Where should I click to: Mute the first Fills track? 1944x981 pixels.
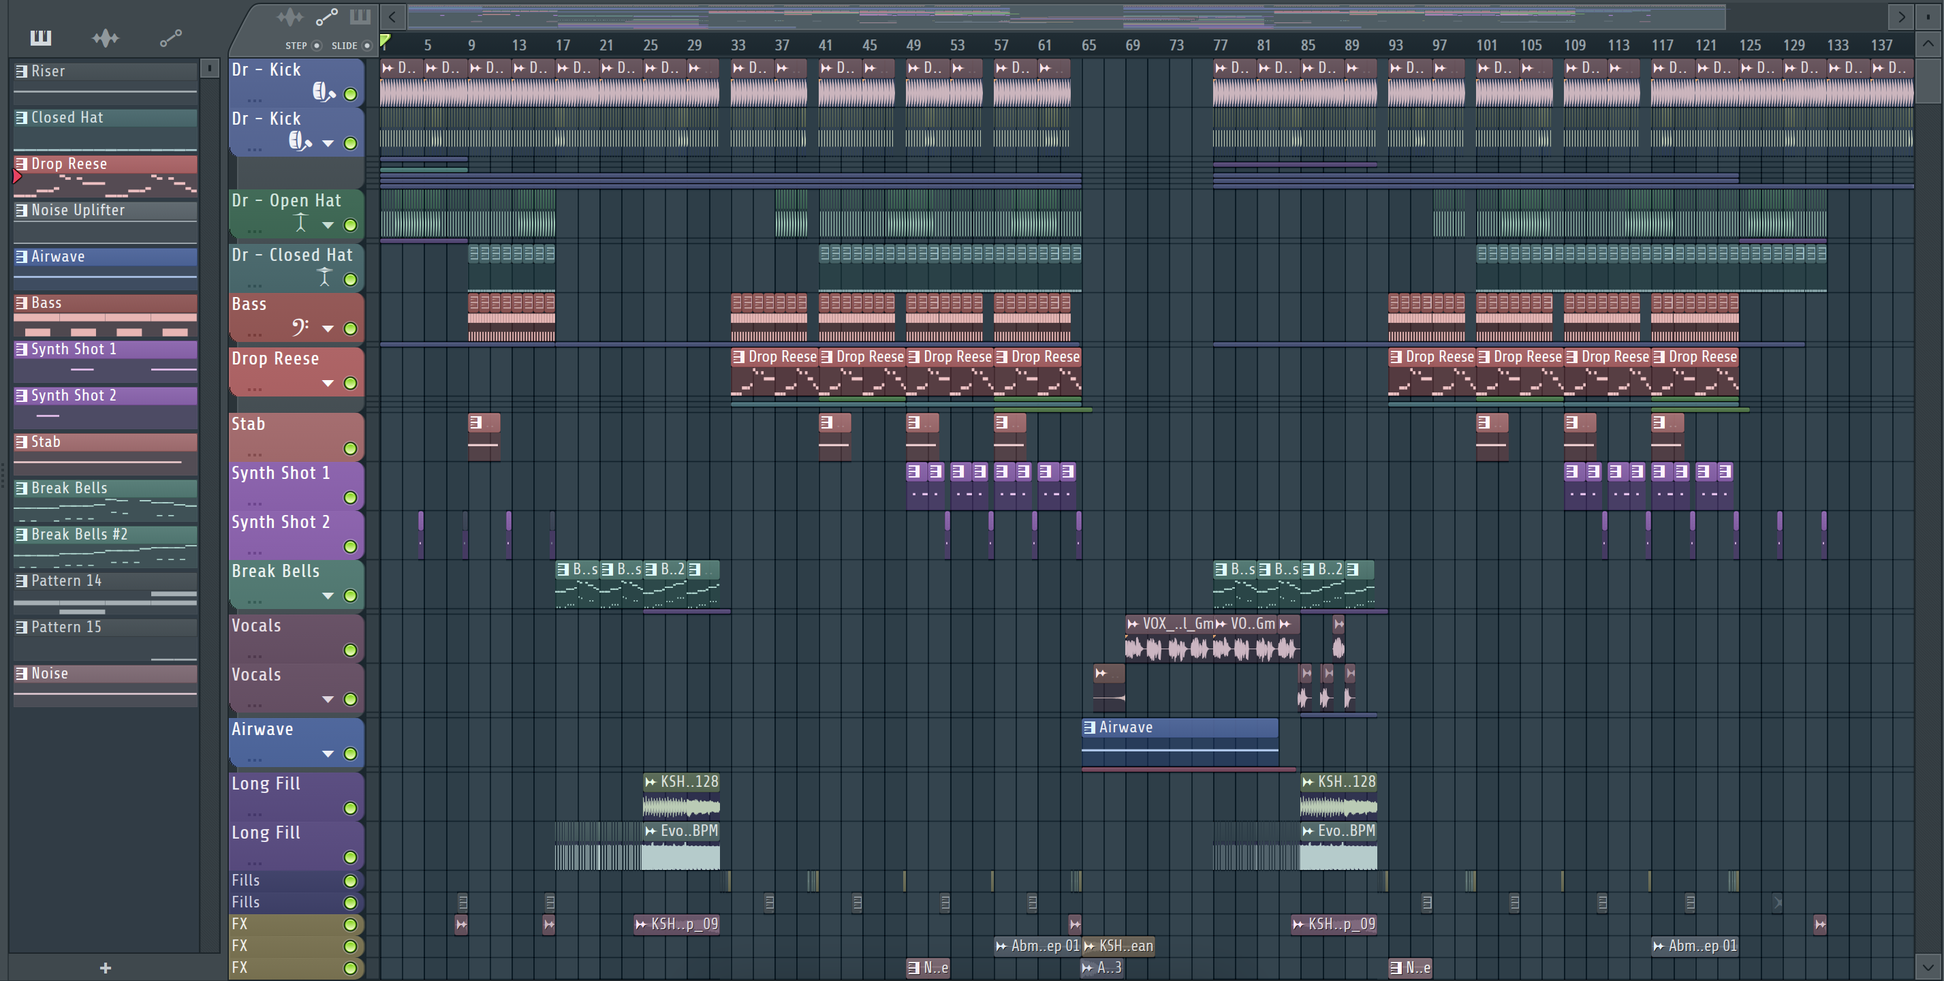point(350,882)
